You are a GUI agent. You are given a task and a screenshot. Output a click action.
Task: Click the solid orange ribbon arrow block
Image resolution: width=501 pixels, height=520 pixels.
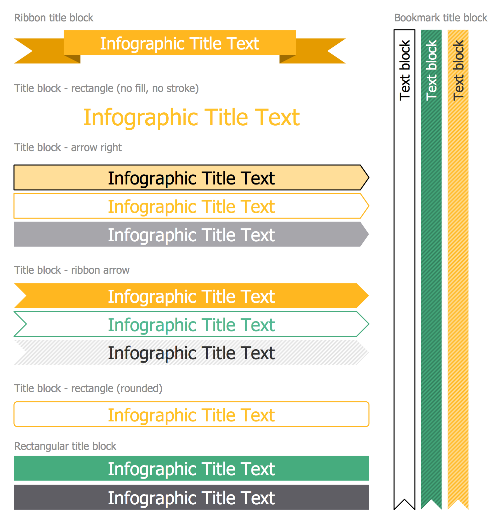(x=191, y=296)
